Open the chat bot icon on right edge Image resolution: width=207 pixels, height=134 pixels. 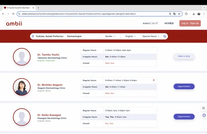click(204, 115)
